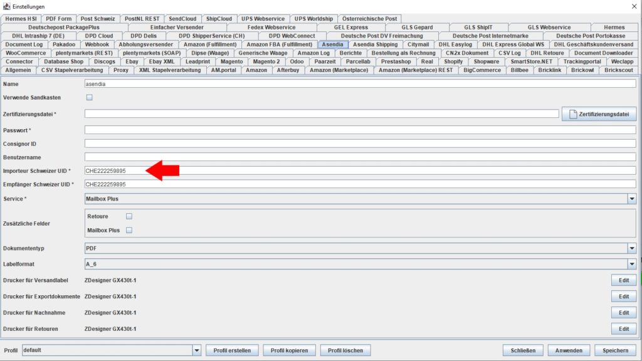Image resolution: width=642 pixels, height=361 pixels.
Task: Select the Post Schweiz tab
Action: point(98,18)
